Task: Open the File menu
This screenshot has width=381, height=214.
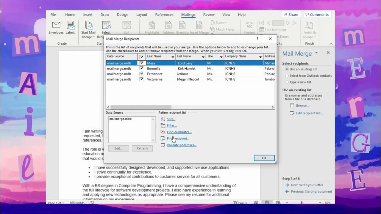Action: pyautogui.click(x=53, y=15)
